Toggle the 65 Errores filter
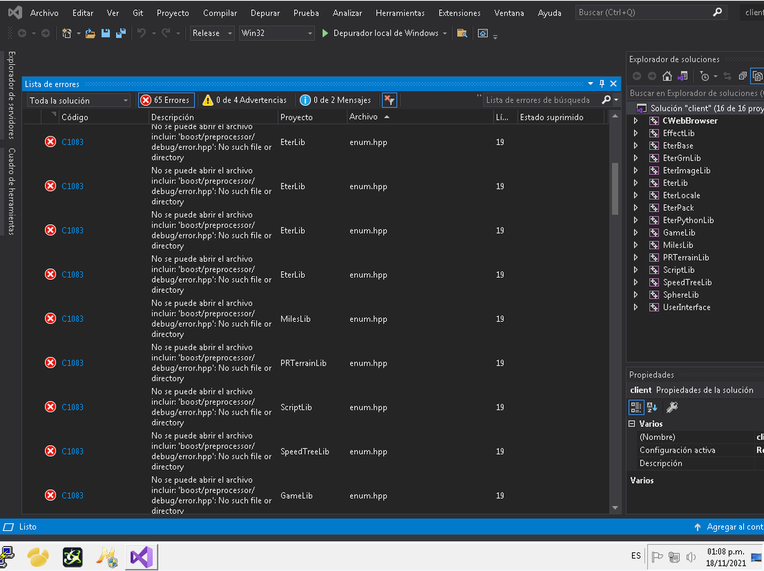Screen dimensions: 764x571 point(166,100)
